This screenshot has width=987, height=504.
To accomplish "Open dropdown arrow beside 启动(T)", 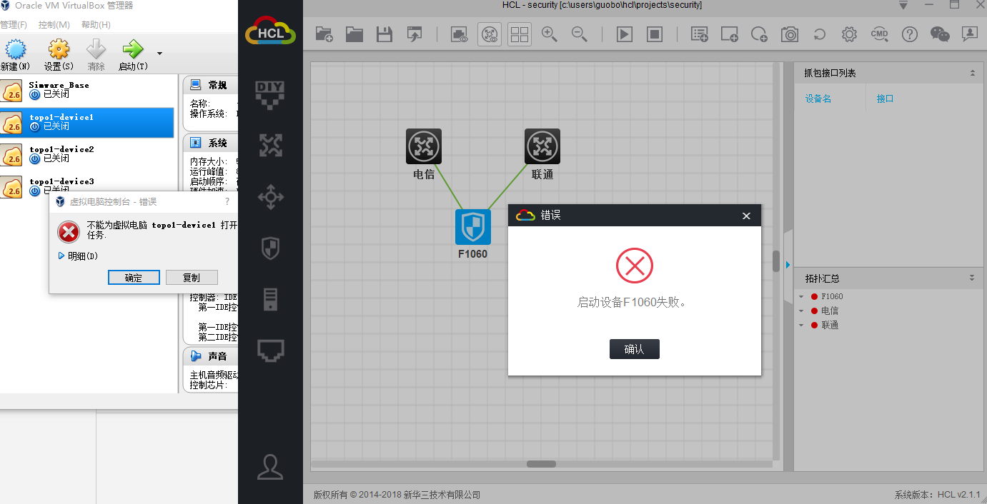I will pos(159,53).
